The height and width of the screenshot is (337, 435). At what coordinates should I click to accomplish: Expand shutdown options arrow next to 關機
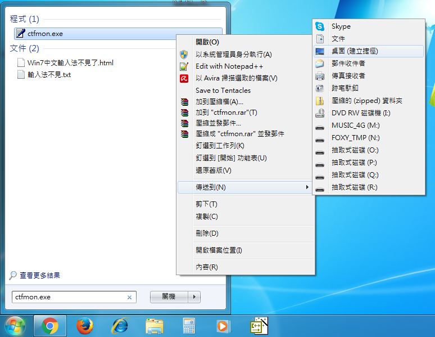194,297
